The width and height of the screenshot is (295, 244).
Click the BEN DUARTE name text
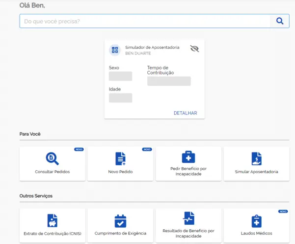coord(138,53)
